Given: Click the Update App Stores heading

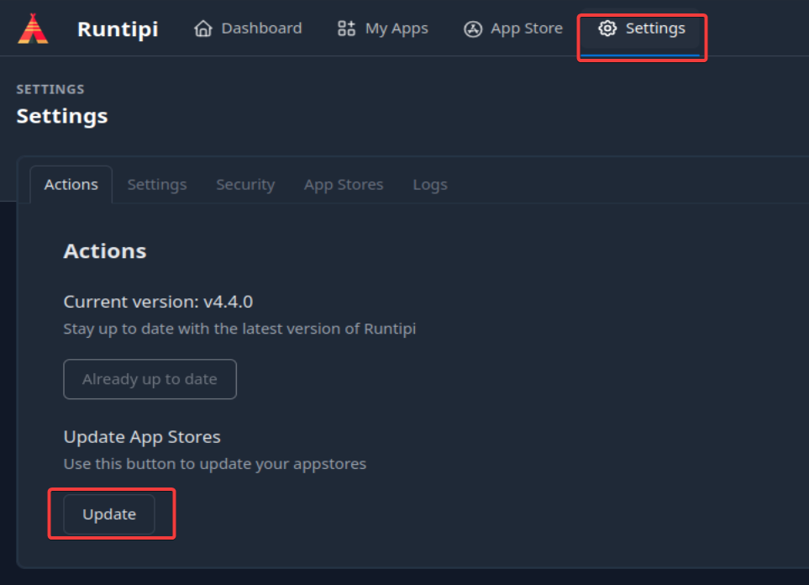Looking at the screenshot, I should (142, 437).
